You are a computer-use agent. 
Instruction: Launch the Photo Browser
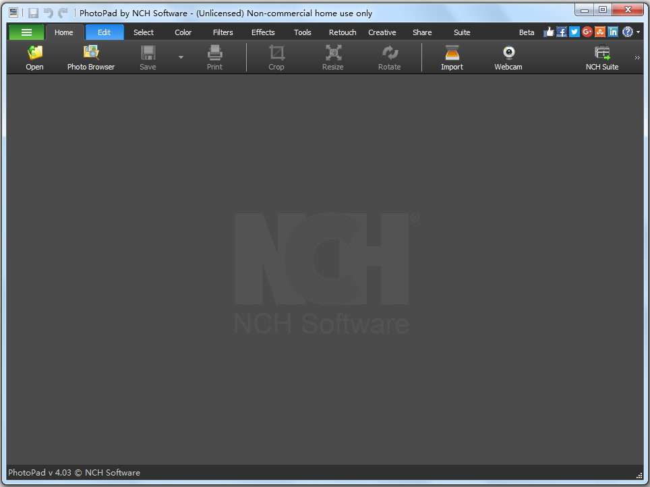click(91, 57)
